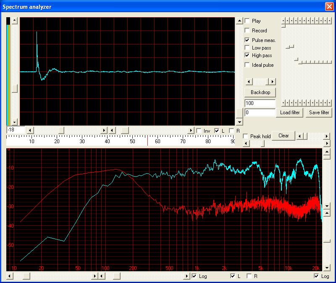Enable the Play checkbox
The image size is (336, 283).
coord(247,21)
